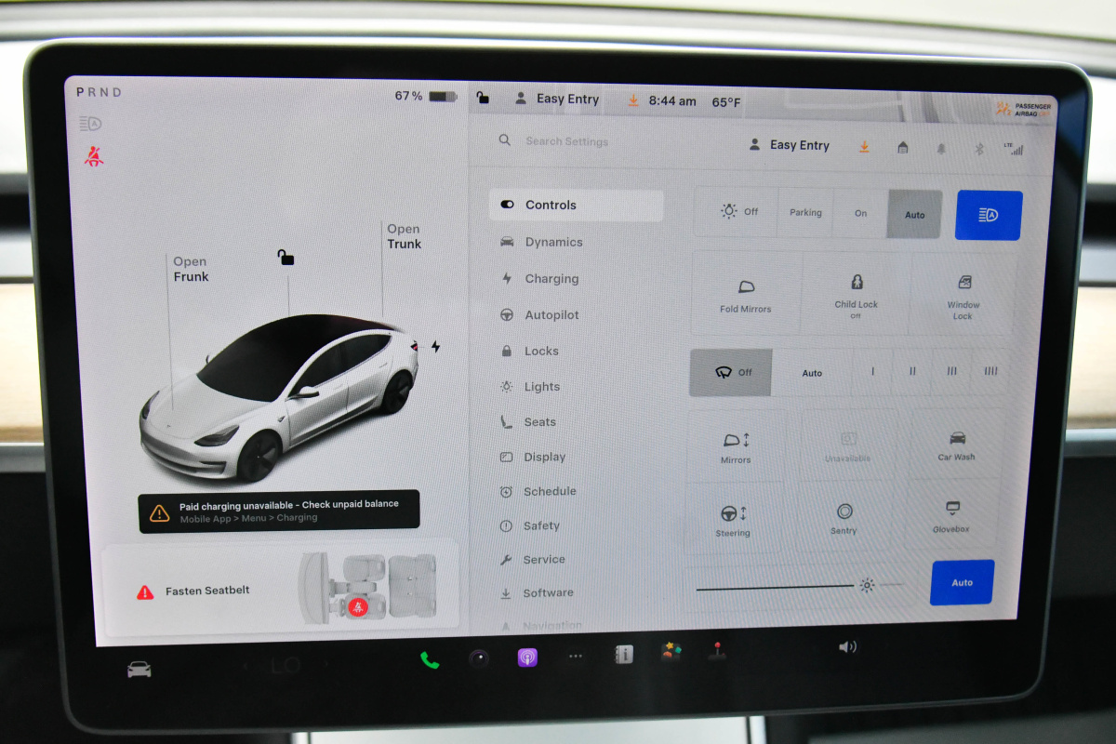Screen dimensions: 1116x744
Task: Tap the Mirrors adjust button
Action: pyautogui.click(x=736, y=446)
